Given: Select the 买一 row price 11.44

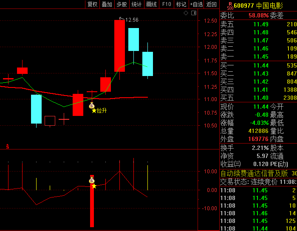Looking at the screenshot, I should pos(261,65).
